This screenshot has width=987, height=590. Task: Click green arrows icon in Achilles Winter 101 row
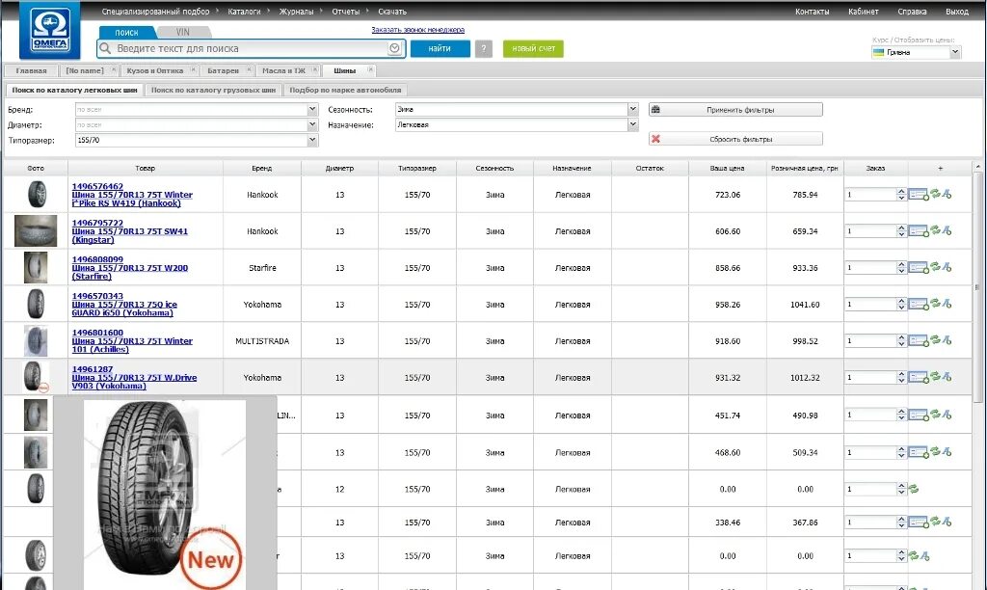coord(935,340)
